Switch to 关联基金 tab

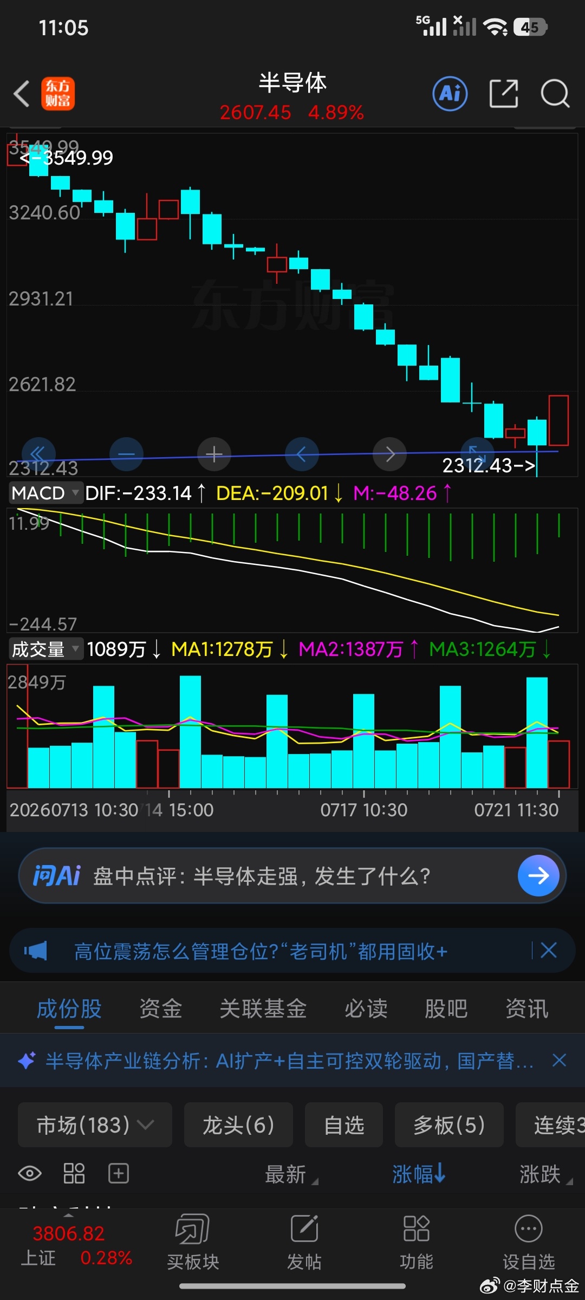263,1009
